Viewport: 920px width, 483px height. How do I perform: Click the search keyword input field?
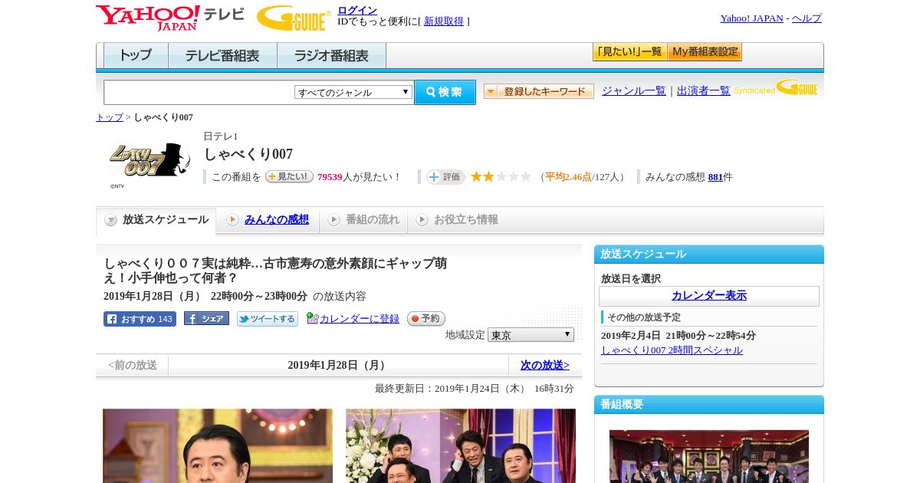pos(199,92)
